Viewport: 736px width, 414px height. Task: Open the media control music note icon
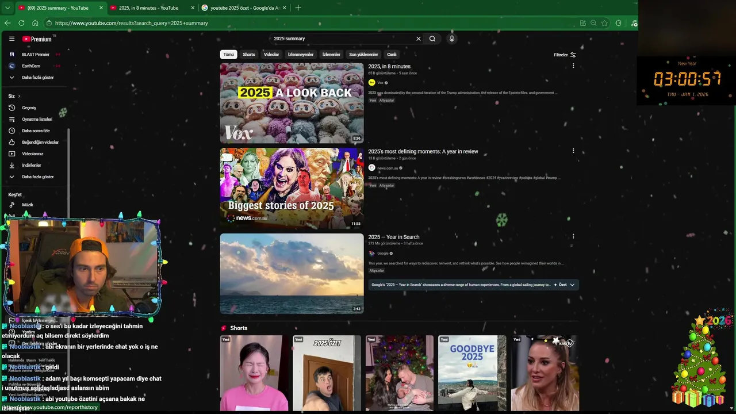point(634,23)
